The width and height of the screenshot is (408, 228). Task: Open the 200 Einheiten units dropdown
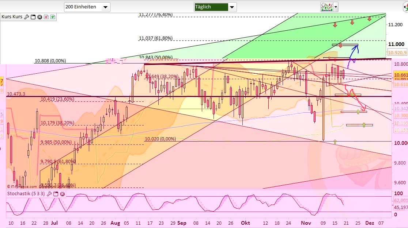pyautogui.click(x=87, y=7)
